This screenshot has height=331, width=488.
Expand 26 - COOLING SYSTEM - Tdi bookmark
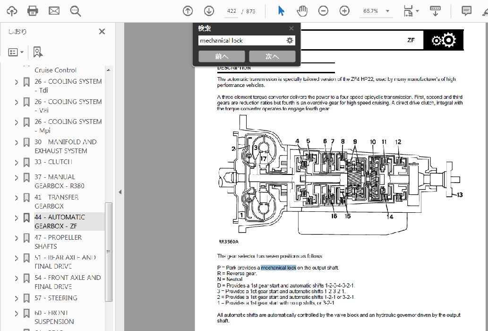coord(17,82)
